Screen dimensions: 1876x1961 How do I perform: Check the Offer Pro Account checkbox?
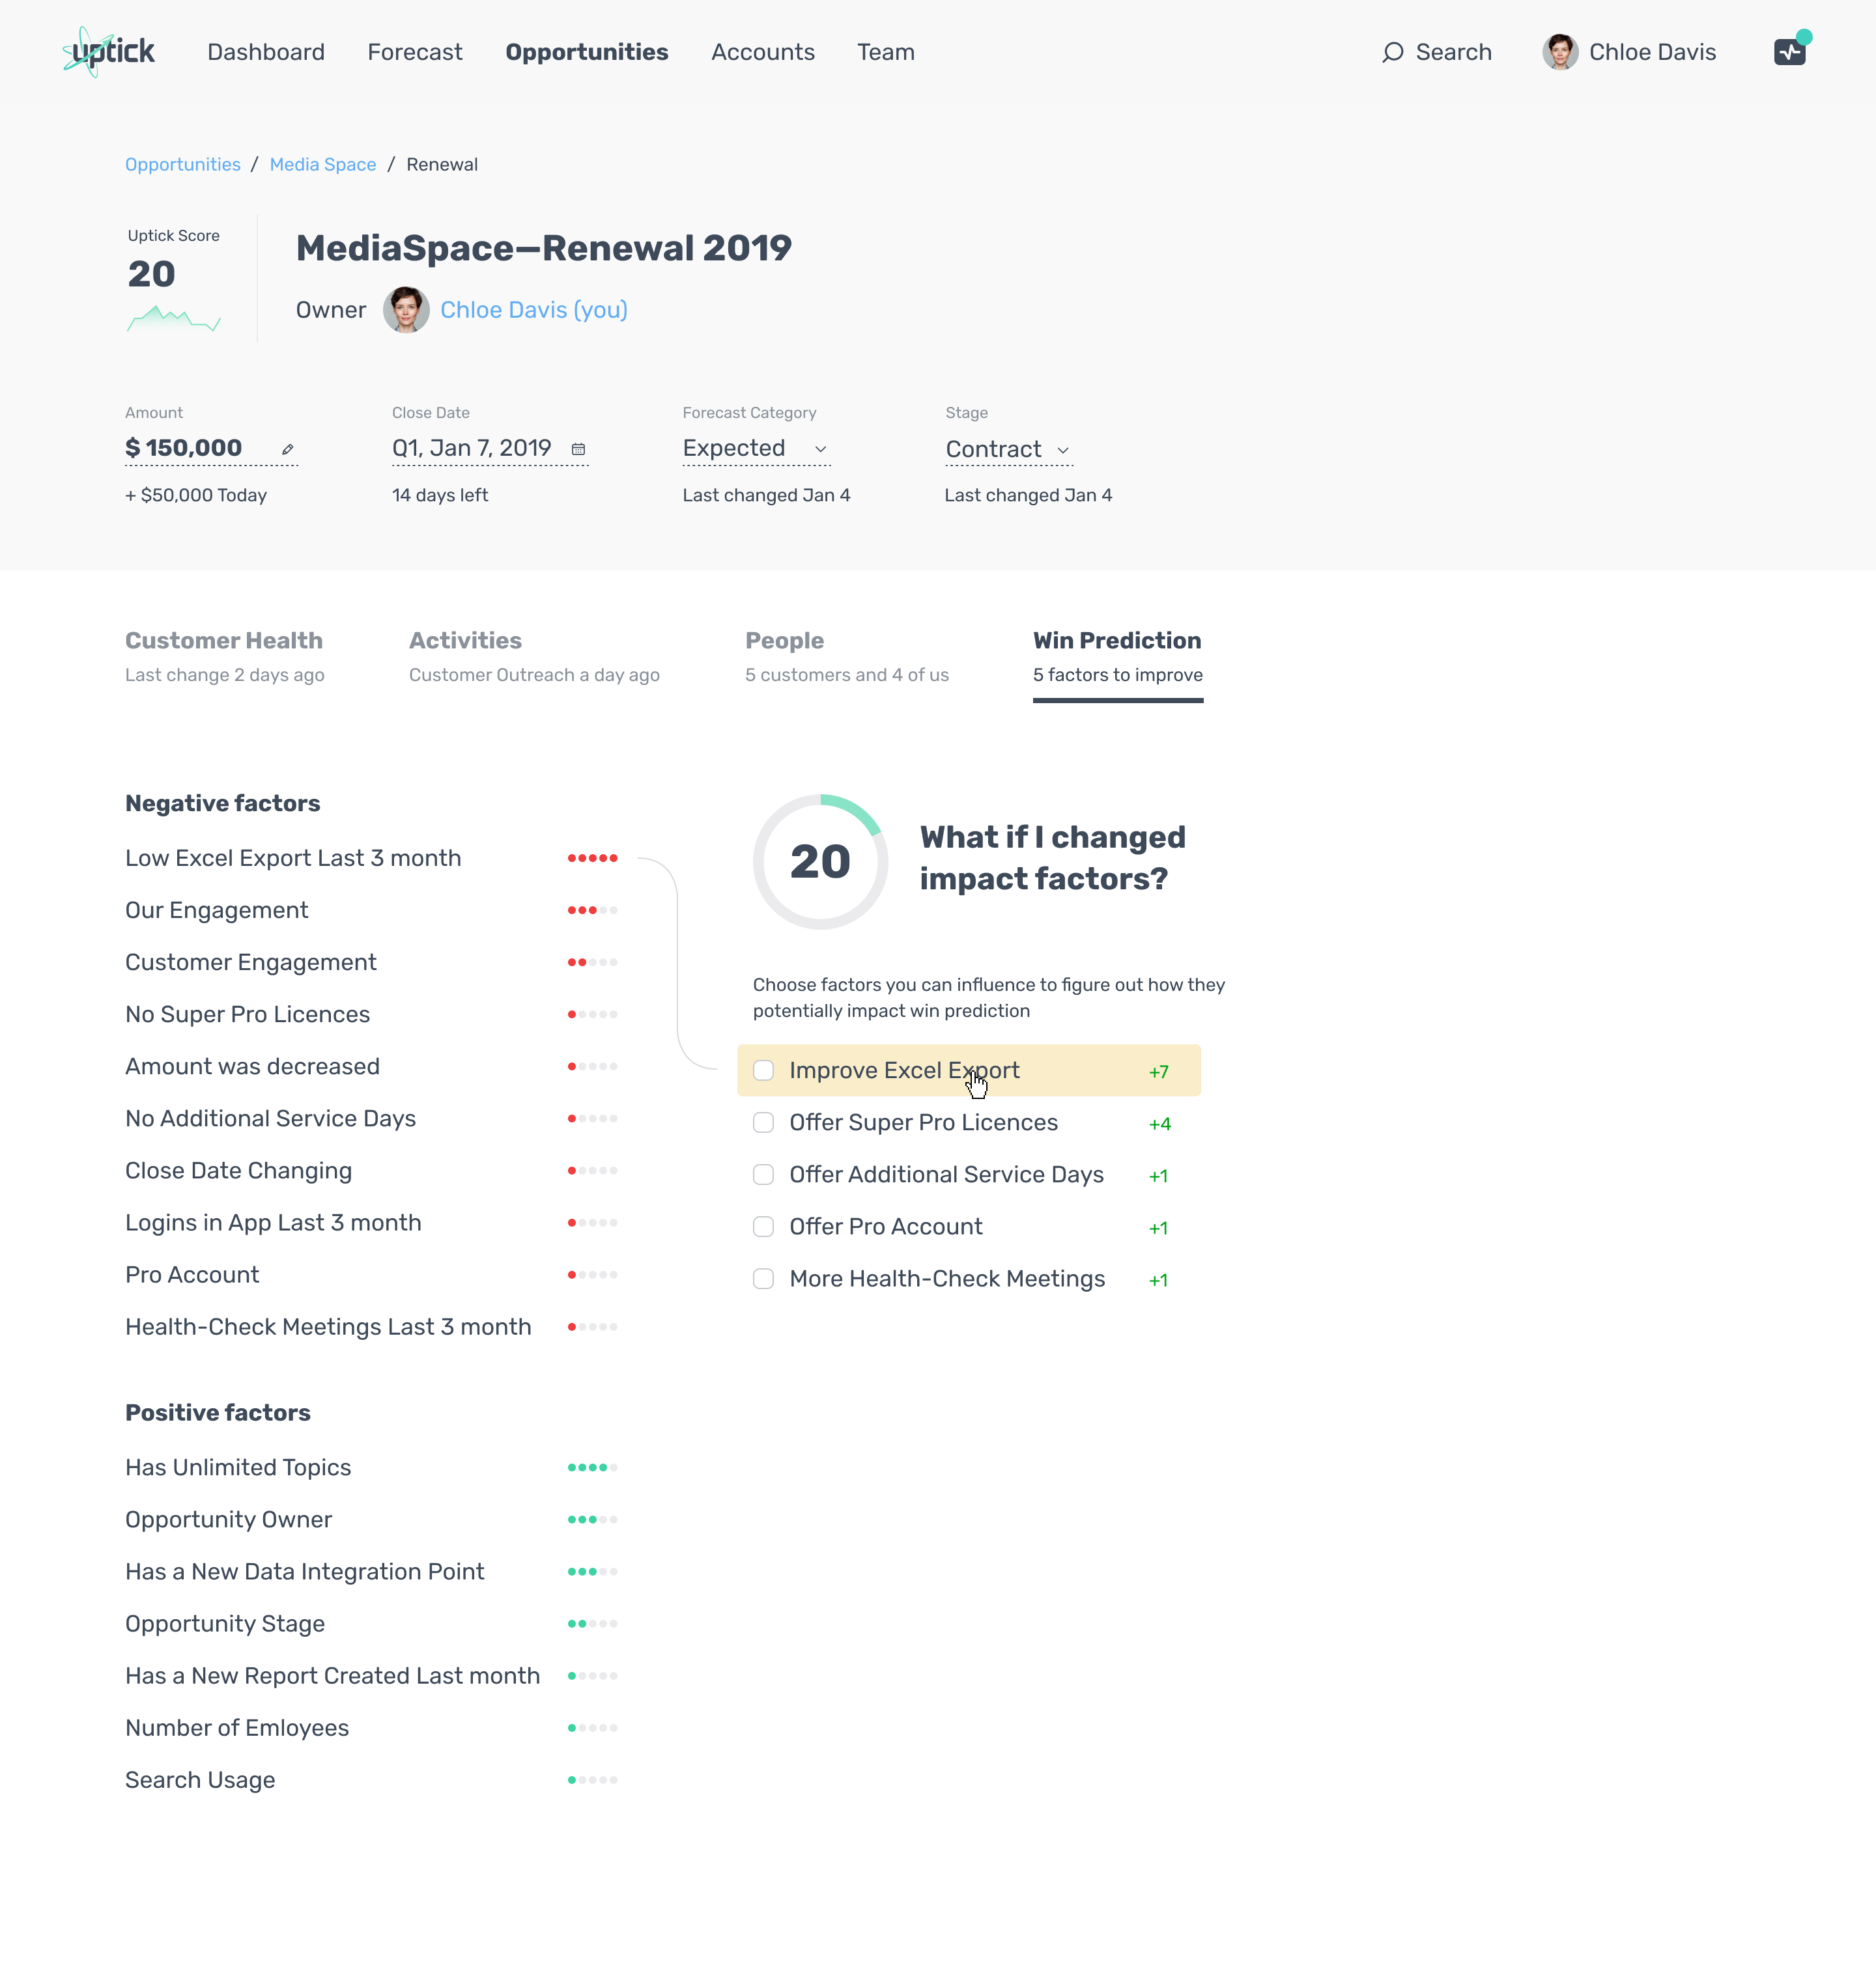tap(763, 1227)
